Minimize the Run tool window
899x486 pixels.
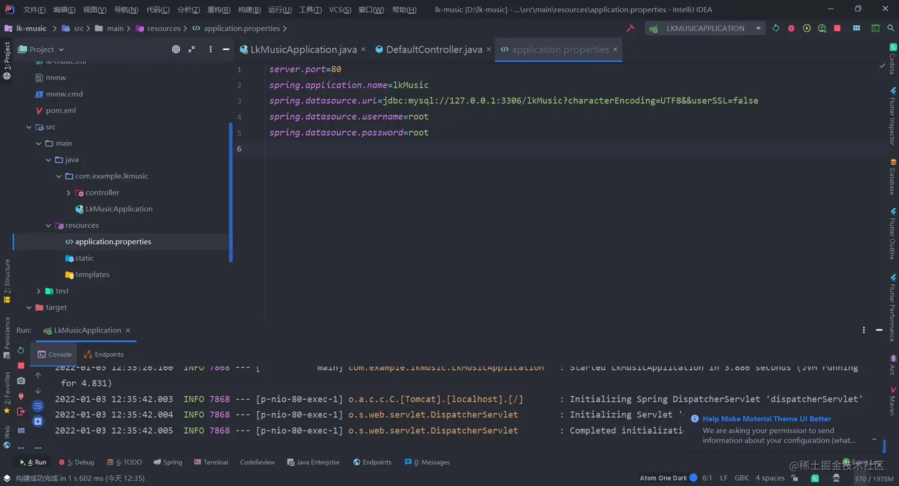coord(879,330)
